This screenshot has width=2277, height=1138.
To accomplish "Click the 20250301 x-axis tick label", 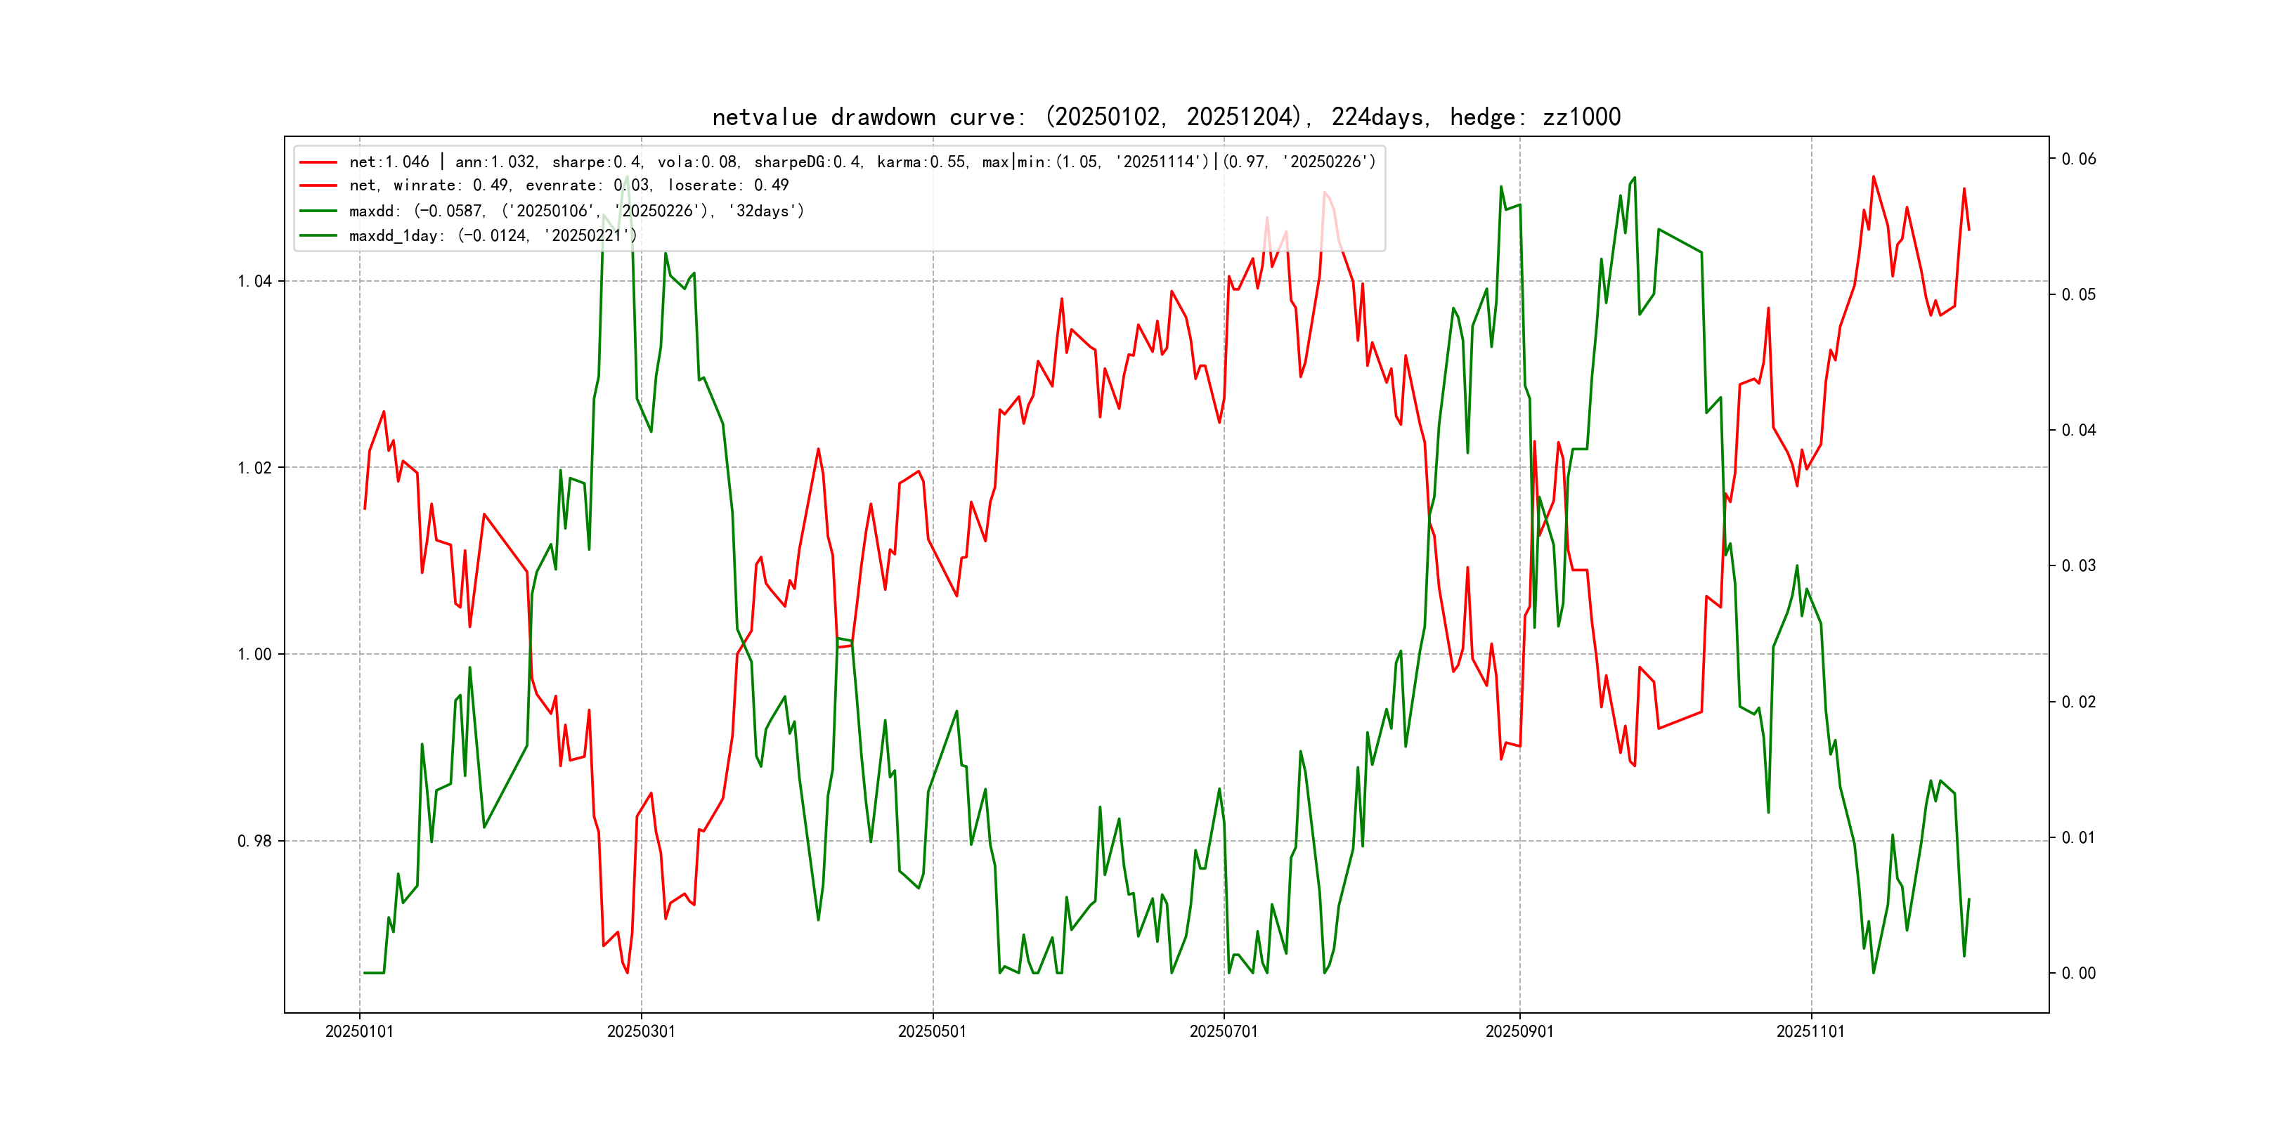I will (x=641, y=1031).
